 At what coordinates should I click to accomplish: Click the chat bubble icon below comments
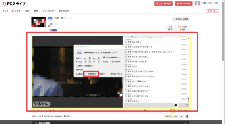[x=176, y=105]
